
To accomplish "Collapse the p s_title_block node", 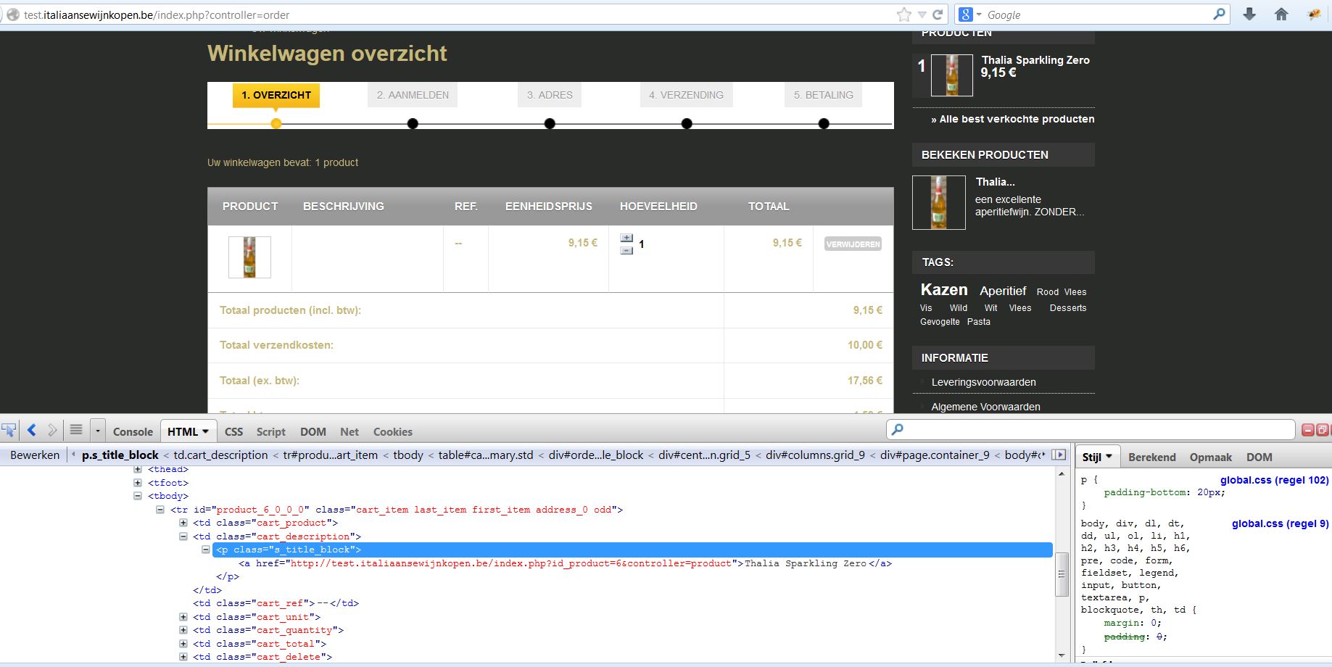I will [x=206, y=550].
